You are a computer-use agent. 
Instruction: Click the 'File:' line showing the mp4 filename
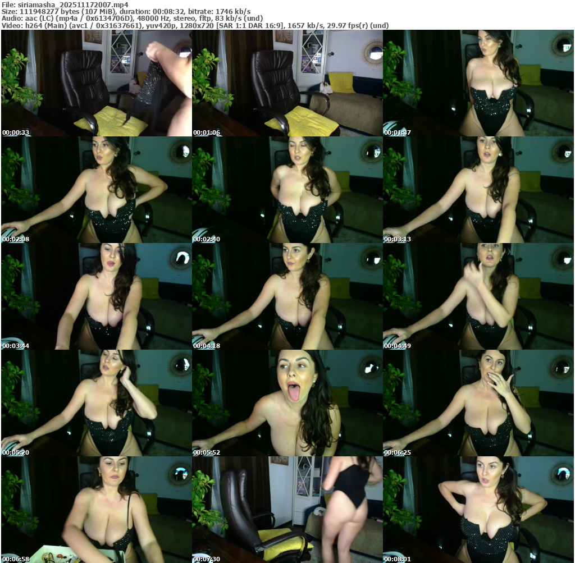[x=65, y=4]
